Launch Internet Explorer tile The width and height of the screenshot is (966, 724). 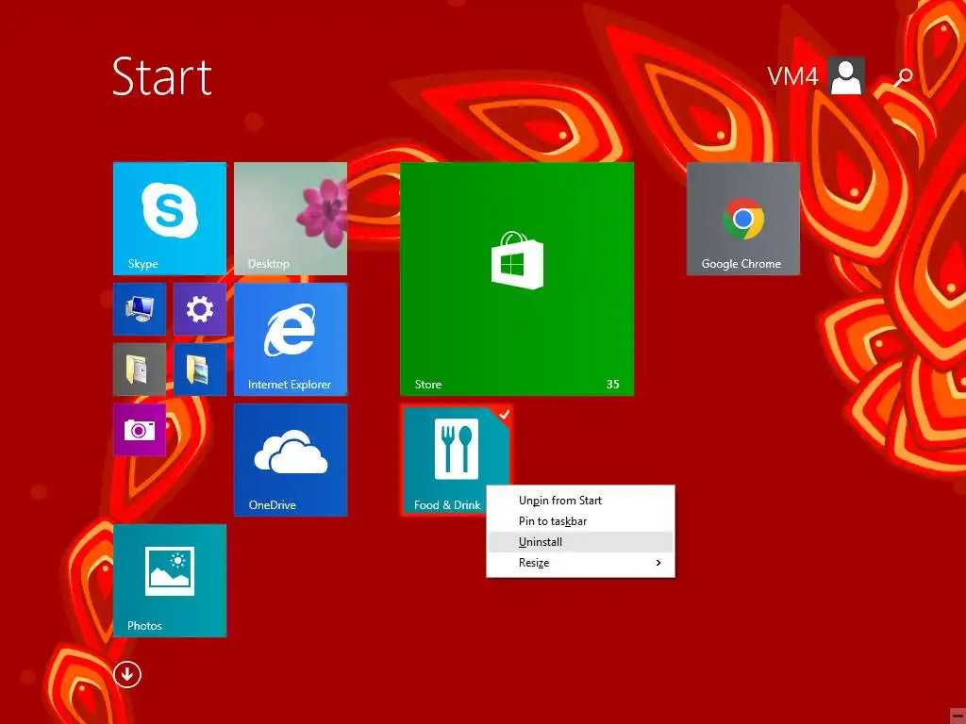[x=291, y=339]
